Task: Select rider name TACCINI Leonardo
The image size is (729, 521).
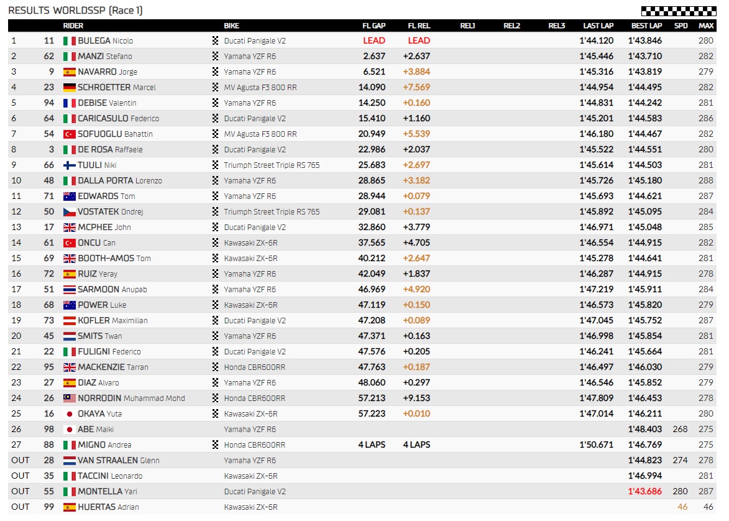Action: pyautogui.click(x=110, y=476)
